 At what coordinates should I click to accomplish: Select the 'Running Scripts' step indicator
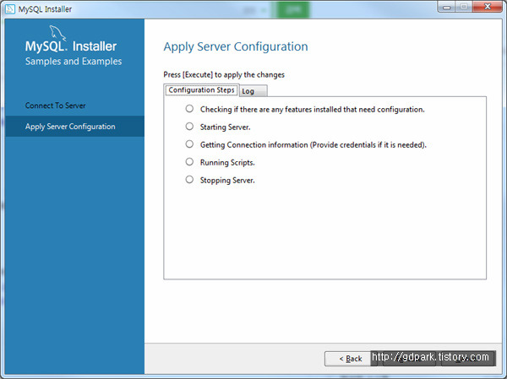pyautogui.click(x=189, y=161)
